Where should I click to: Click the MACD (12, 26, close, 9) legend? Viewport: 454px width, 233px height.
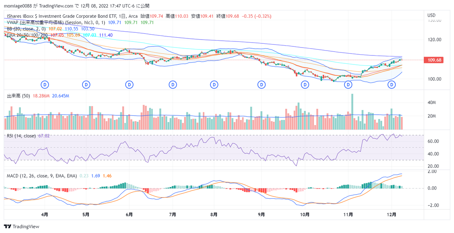(42, 176)
